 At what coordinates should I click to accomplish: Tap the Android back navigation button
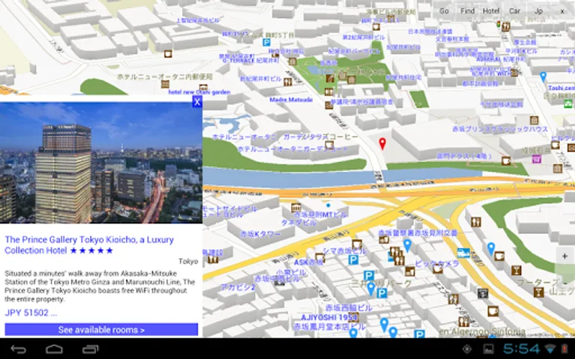coord(18,349)
